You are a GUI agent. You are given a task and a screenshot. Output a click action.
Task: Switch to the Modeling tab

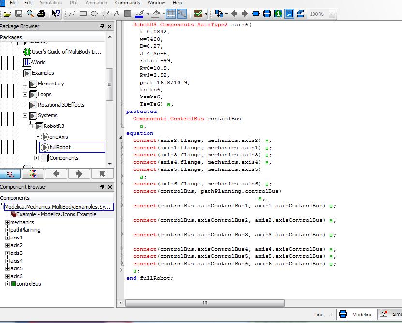pyautogui.click(x=357, y=315)
